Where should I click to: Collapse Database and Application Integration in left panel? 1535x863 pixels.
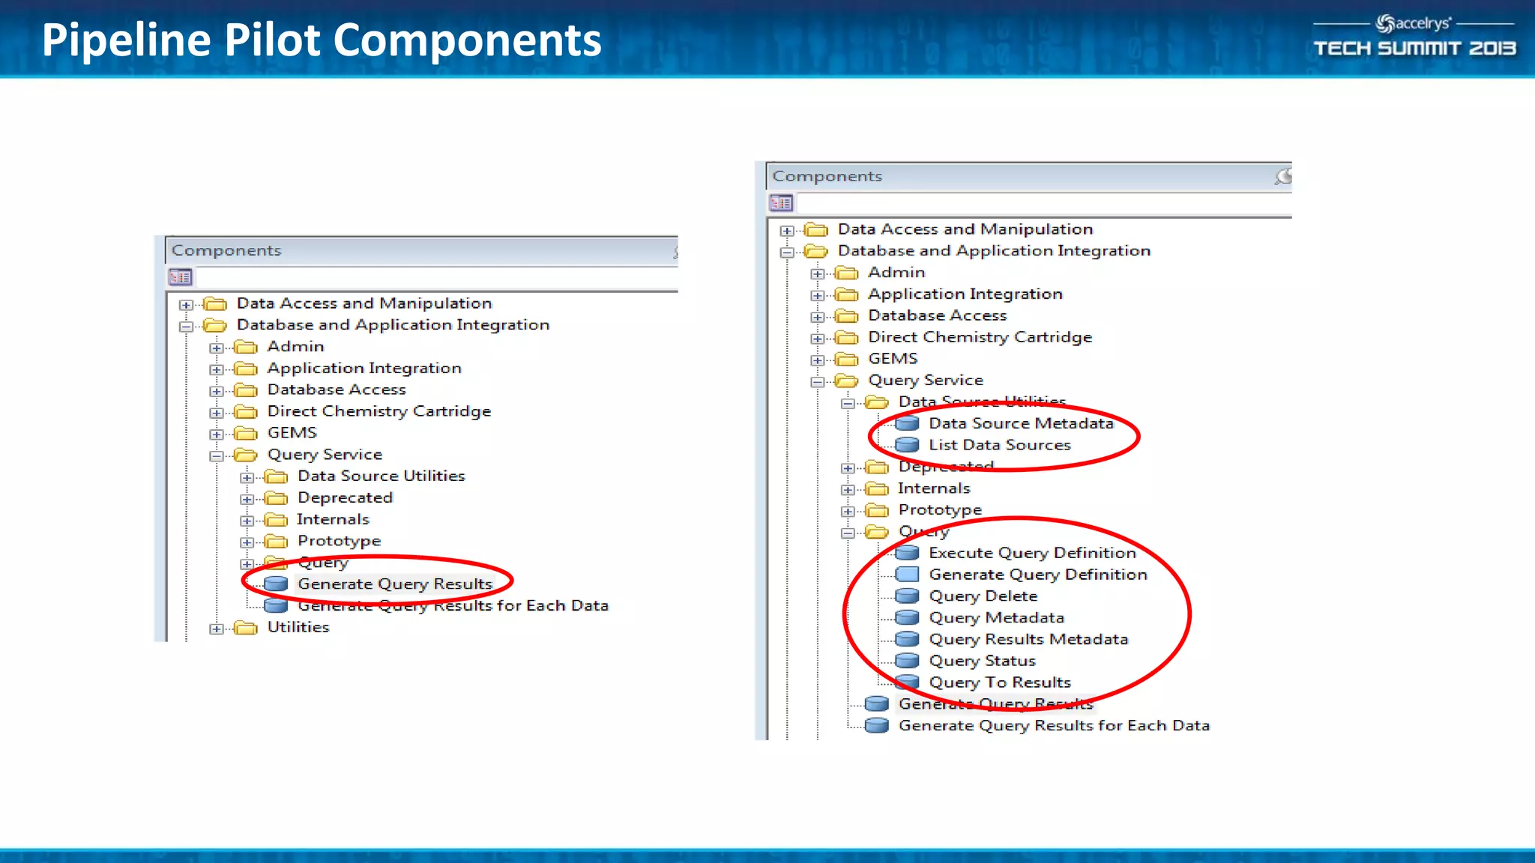click(x=186, y=327)
